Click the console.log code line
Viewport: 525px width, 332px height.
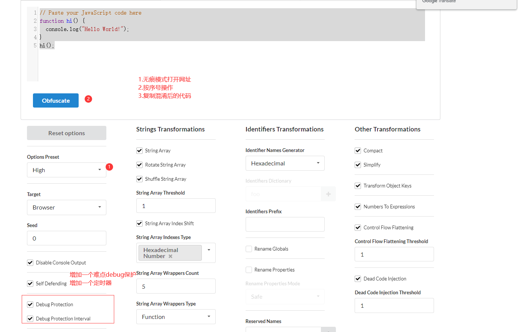coord(87,29)
